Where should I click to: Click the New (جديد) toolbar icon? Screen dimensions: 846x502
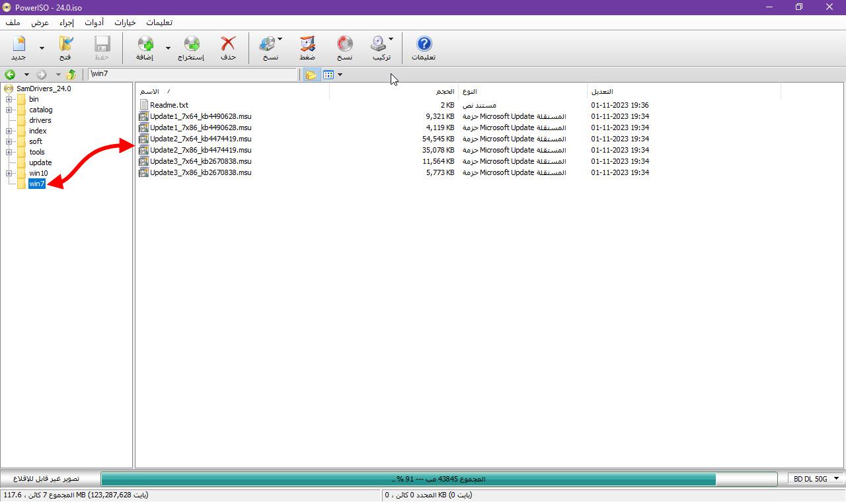19,44
